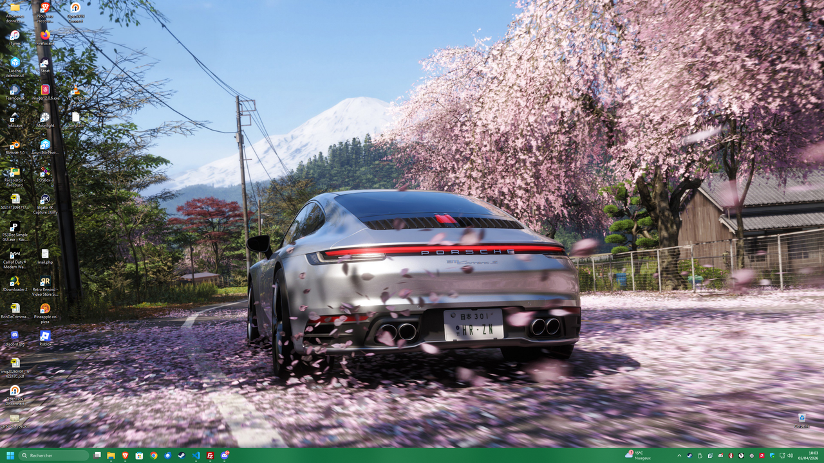The height and width of the screenshot is (463, 824).
Task: Select the mail.php file icon
Action: coord(45,257)
